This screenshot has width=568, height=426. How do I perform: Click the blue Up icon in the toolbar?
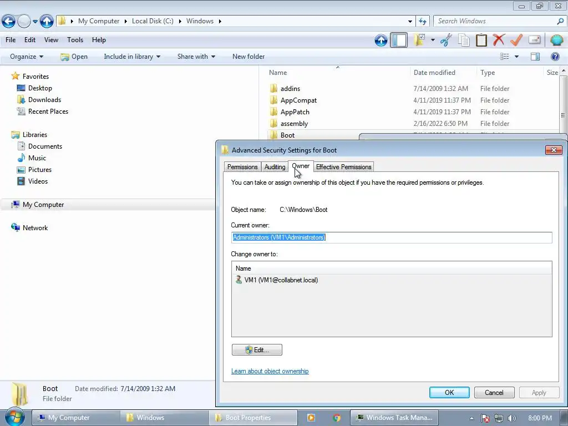(381, 40)
